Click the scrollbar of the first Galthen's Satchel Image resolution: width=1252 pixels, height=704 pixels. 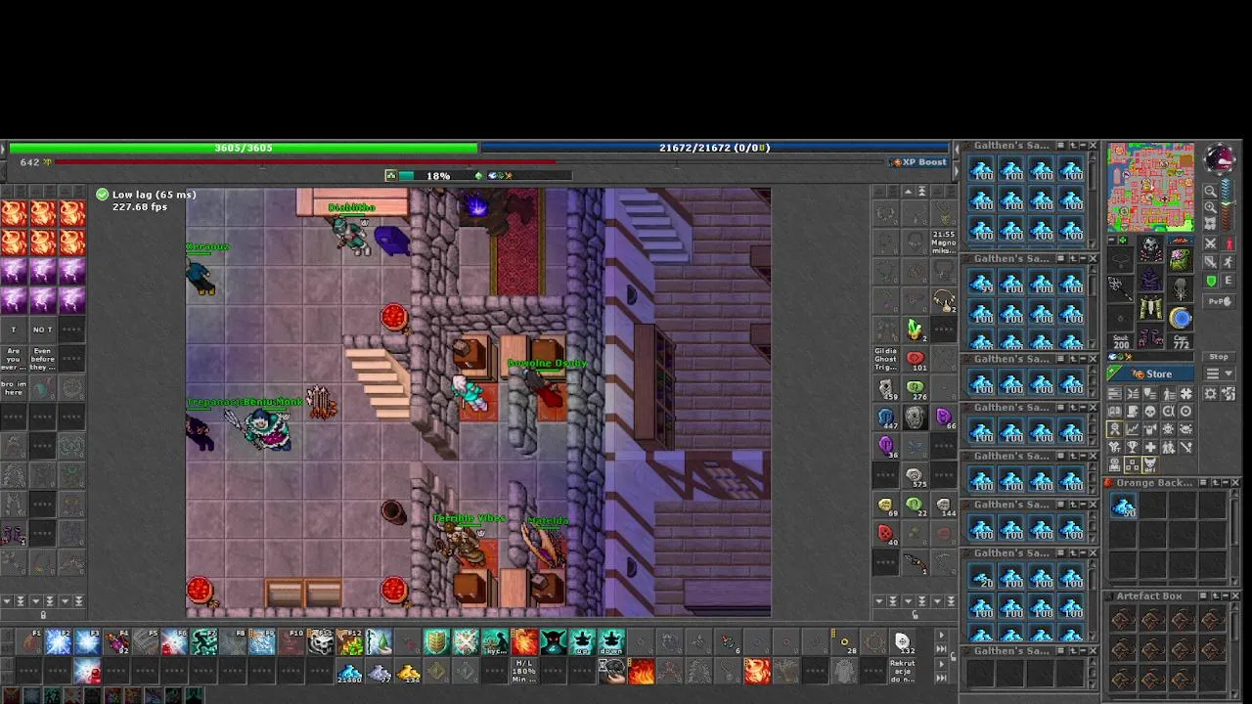1093,199
